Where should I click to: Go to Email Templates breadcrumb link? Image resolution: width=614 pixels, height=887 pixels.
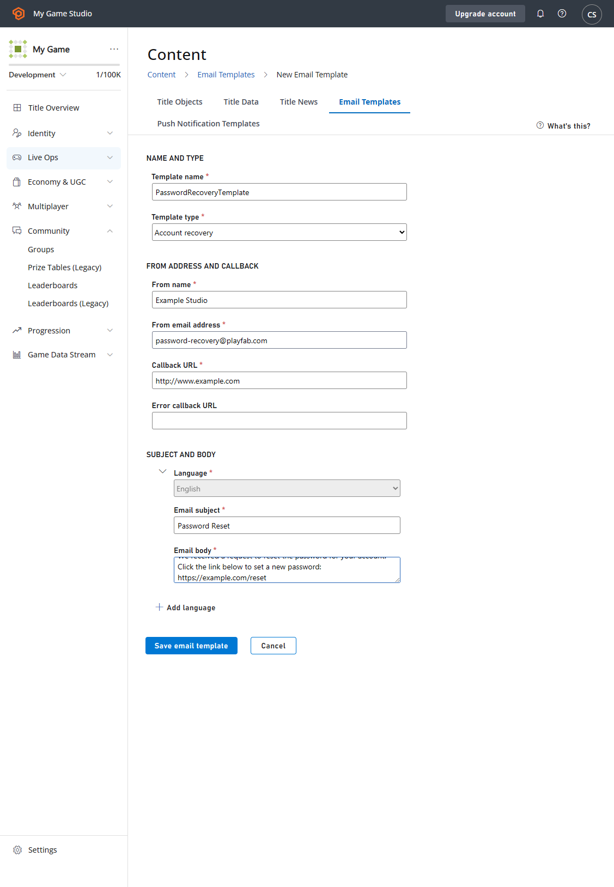pyautogui.click(x=226, y=75)
